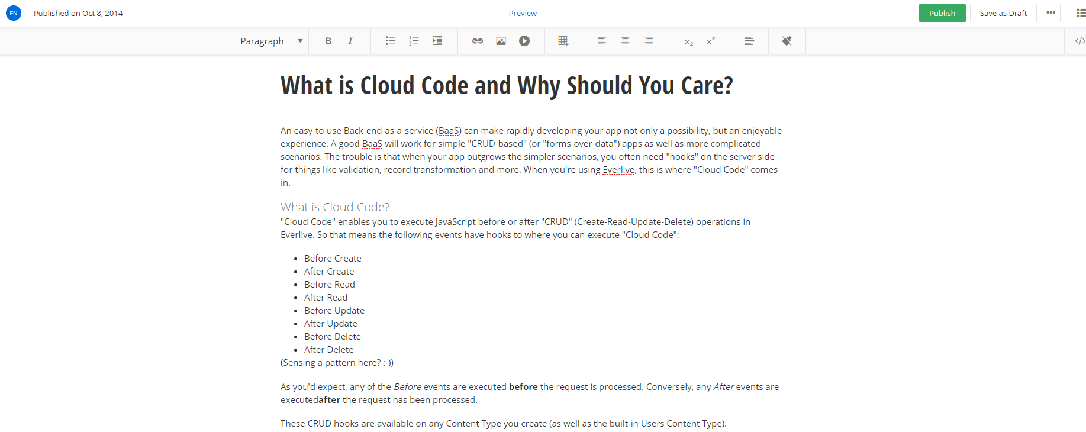The width and height of the screenshot is (1086, 432).
Task: Open the more options ellipsis menu
Action: pyautogui.click(x=1051, y=13)
